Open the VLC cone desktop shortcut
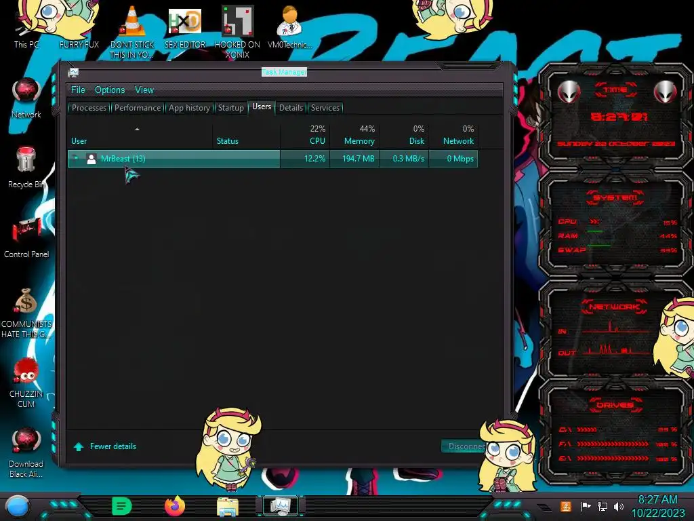Screen dimensions: 694x521 (132, 31)
